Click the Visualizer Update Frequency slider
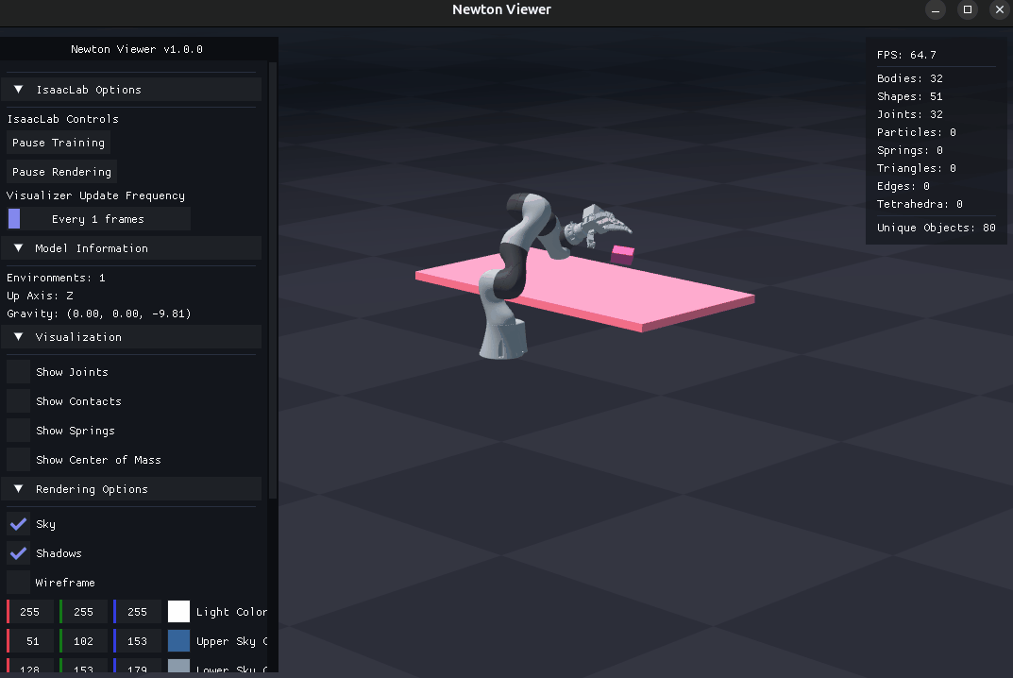Screen dimensions: 1013x678 coord(98,219)
